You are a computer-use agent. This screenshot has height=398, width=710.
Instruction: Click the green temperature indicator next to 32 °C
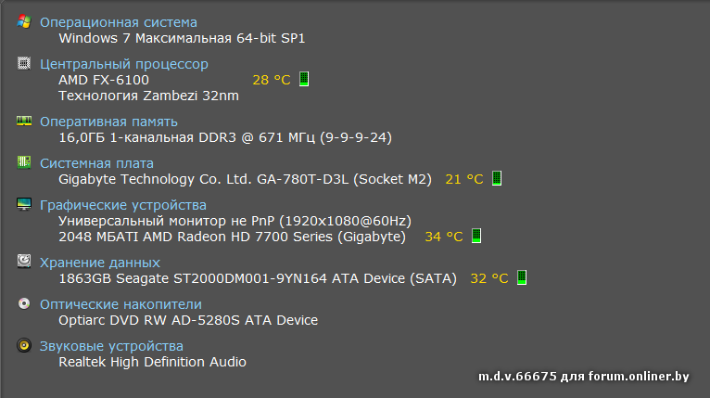(522, 276)
